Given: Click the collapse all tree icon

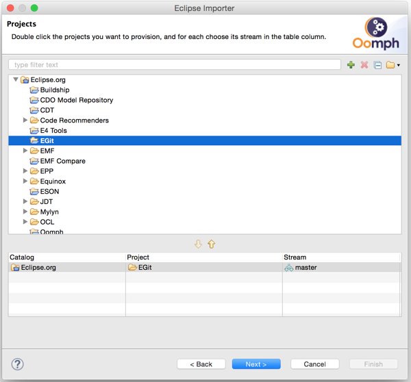Looking at the screenshot, I should pyautogui.click(x=377, y=65).
